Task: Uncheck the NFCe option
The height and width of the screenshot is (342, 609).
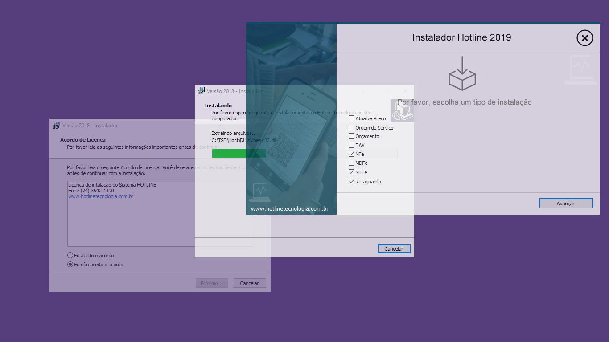Action: 351,172
